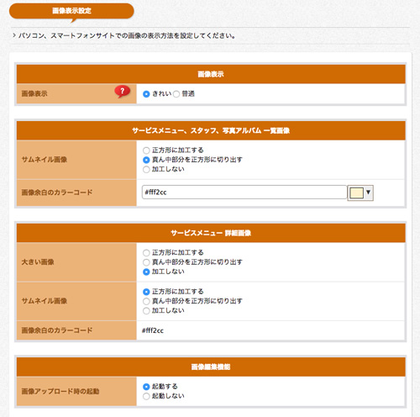Select 起動しない for image upload editor
This screenshot has width=420, height=417.
click(146, 396)
